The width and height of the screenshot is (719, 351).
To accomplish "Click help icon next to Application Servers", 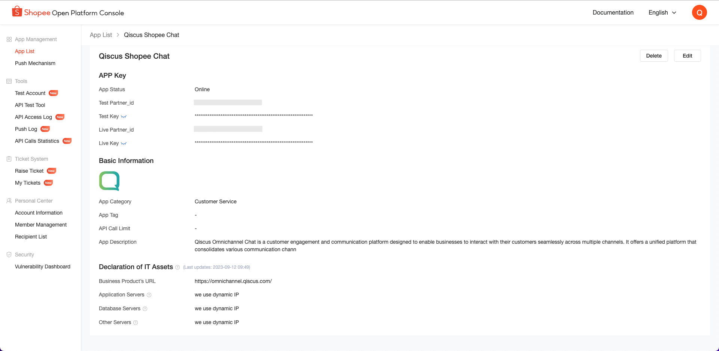I will click(149, 295).
